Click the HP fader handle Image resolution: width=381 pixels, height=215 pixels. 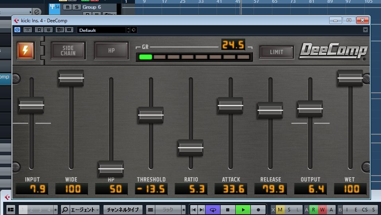tap(111, 168)
